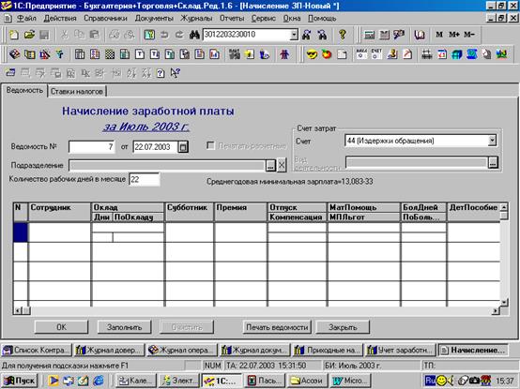Open Подразделение selection ellipsis button
Image resolution: width=520 pixels, height=389 pixels.
pyautogui.click(x=270, y=165)
